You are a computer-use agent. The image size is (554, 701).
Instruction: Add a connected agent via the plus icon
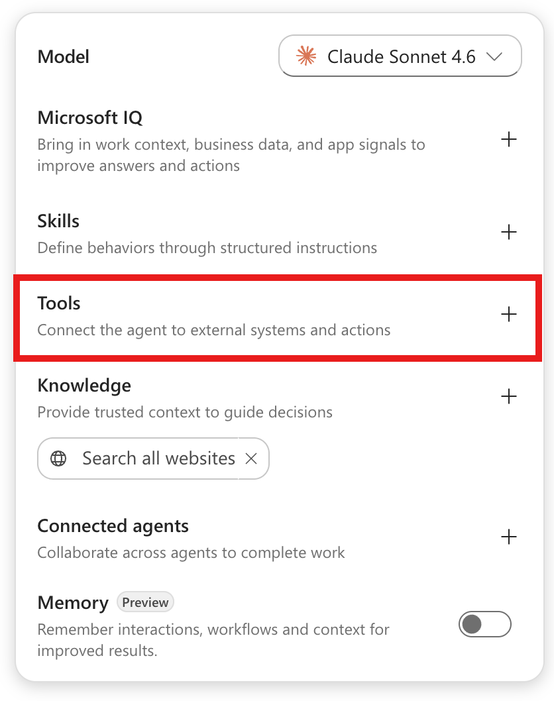[x=509, y=537]
